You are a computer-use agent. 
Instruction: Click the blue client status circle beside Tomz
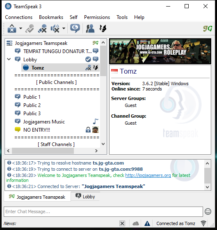26,67
